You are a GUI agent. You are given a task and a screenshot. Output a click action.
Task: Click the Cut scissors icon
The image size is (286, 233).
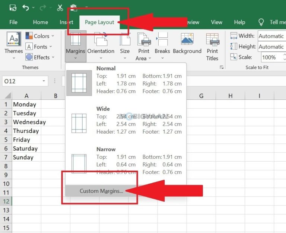[60, 8]
